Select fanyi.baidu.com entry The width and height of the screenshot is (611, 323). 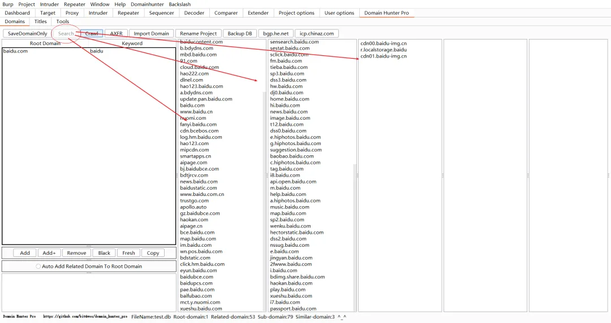[x=199, y=124]
